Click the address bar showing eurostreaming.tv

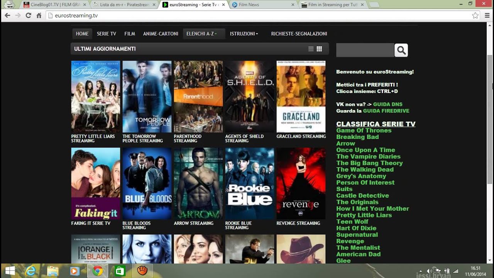coord(262,15)
